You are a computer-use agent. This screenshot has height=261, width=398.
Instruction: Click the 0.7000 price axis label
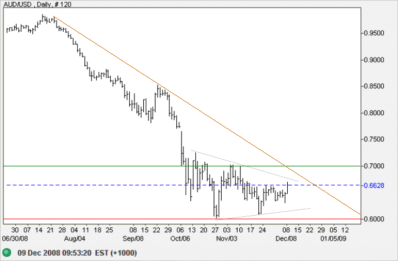pyautogui.click(x=374, y=166)
